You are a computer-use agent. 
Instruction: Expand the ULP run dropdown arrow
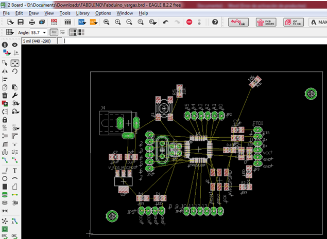point(96,23)
